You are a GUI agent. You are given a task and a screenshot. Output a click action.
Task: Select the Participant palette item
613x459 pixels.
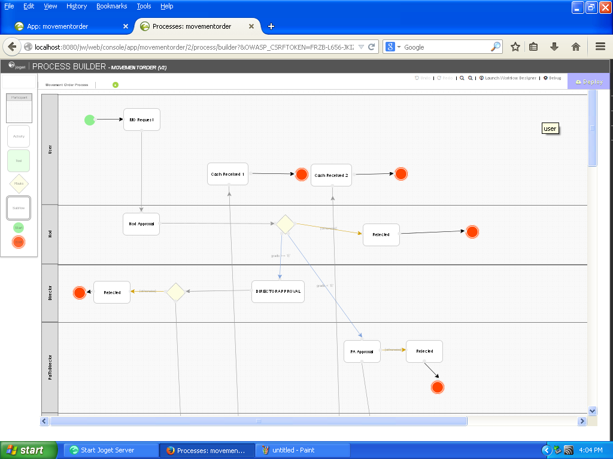(x=19, y=108)
